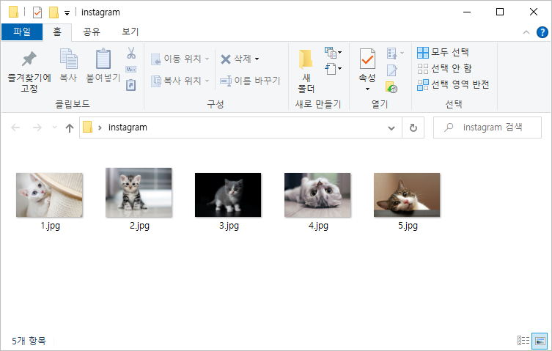The width and height of the screenshot is (552, 351).
Task: Open the recent locations dropdown arrow
Action: [54, 128]
